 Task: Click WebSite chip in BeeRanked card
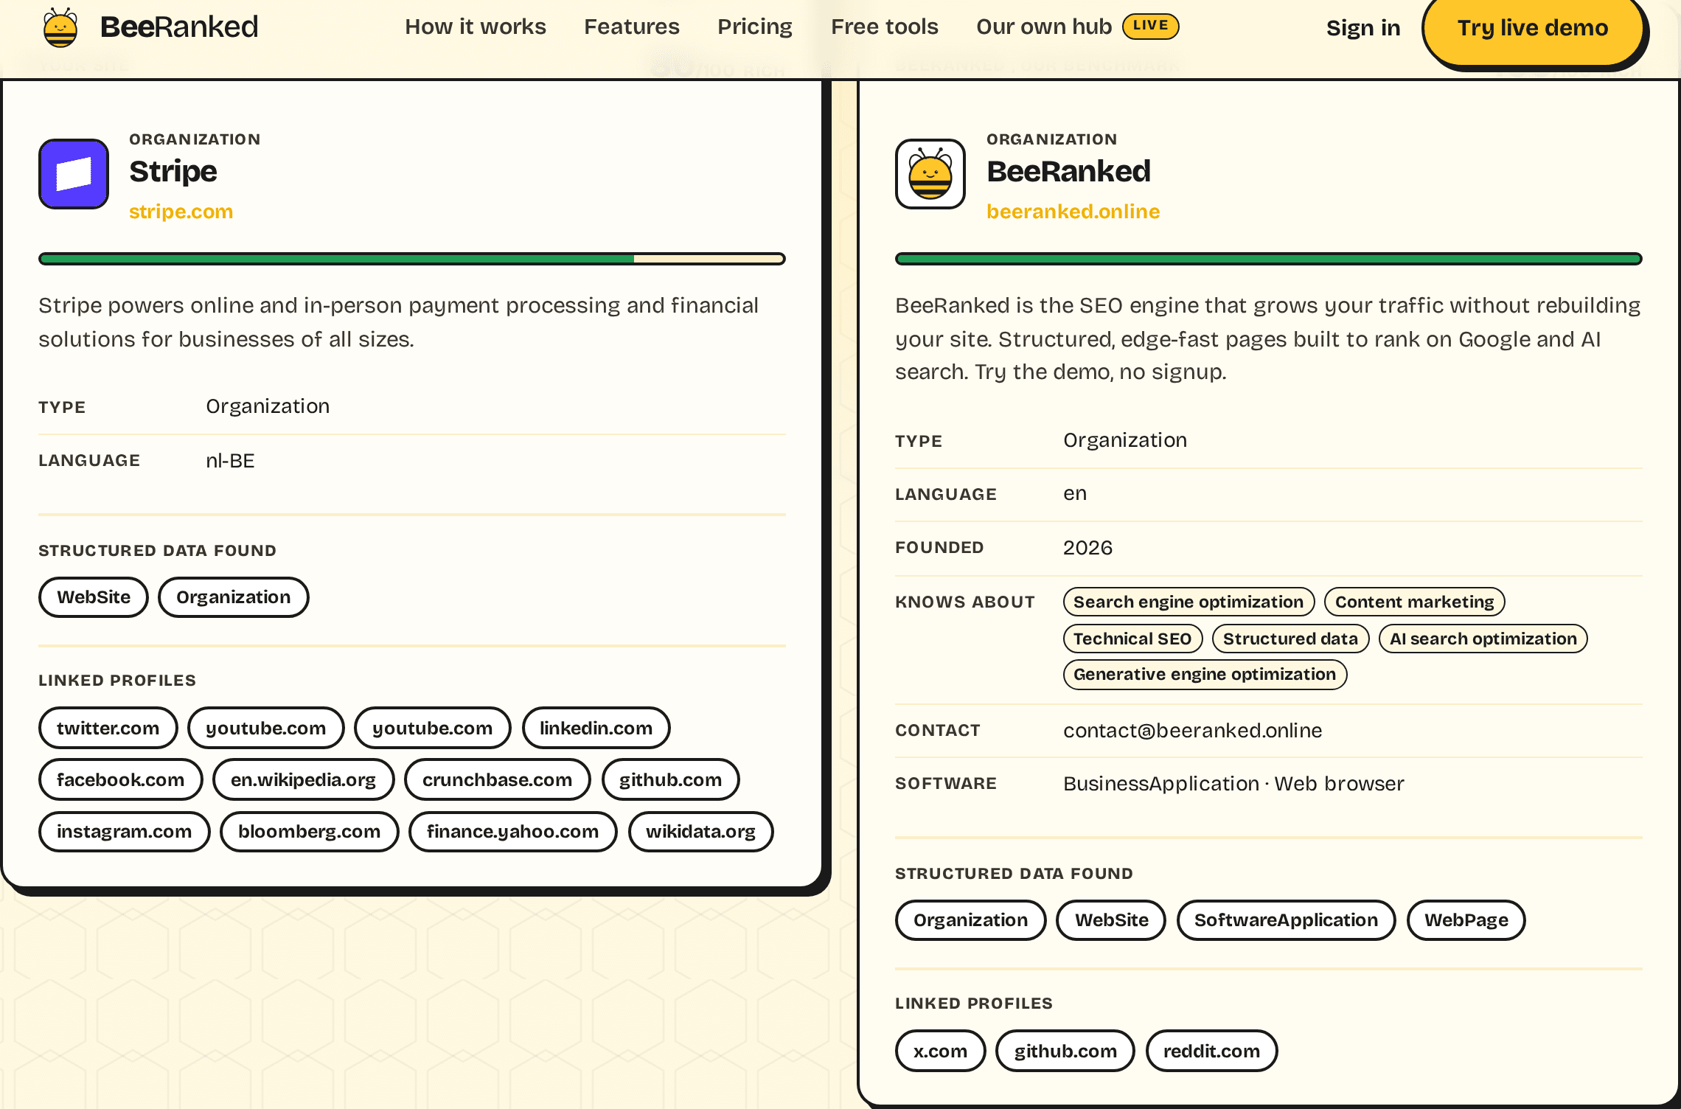point(1112,920)
